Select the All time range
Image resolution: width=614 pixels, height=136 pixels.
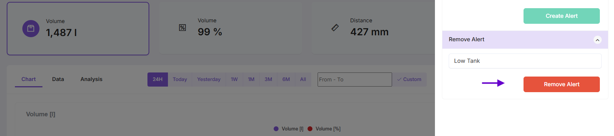[x=303, y=80]
